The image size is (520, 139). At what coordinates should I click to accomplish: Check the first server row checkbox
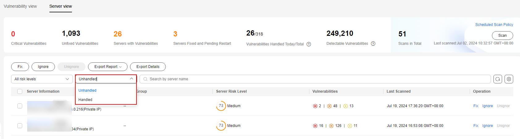20,106
